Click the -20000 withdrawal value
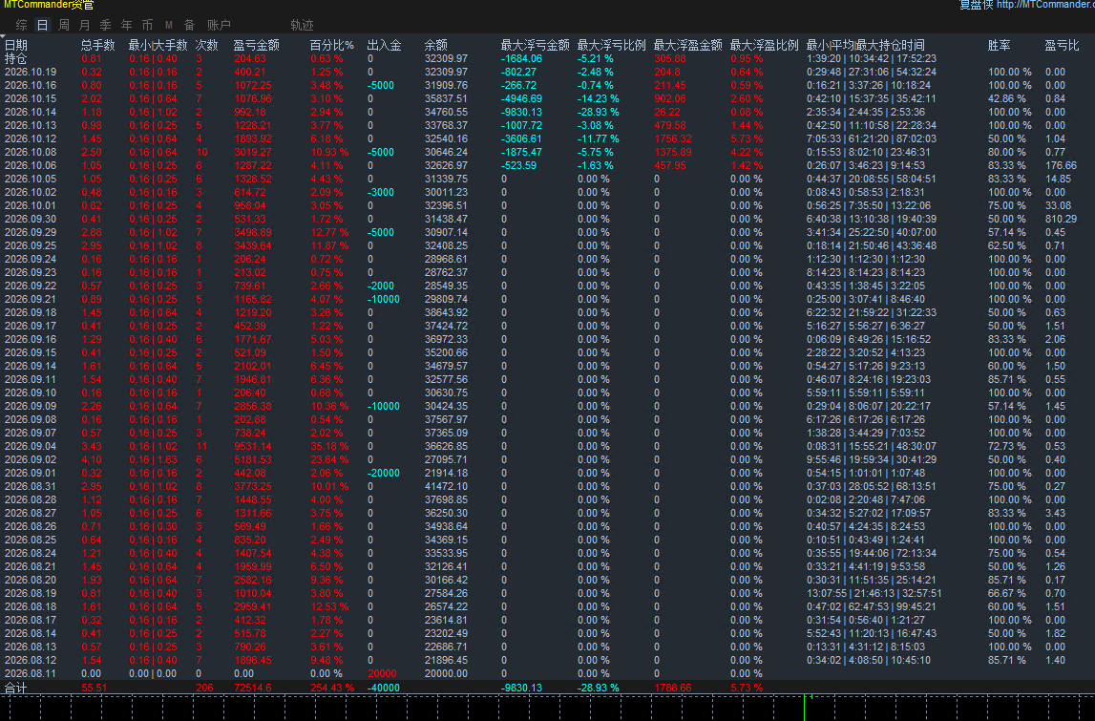The image size is (1095, 721). pos(384,473)
